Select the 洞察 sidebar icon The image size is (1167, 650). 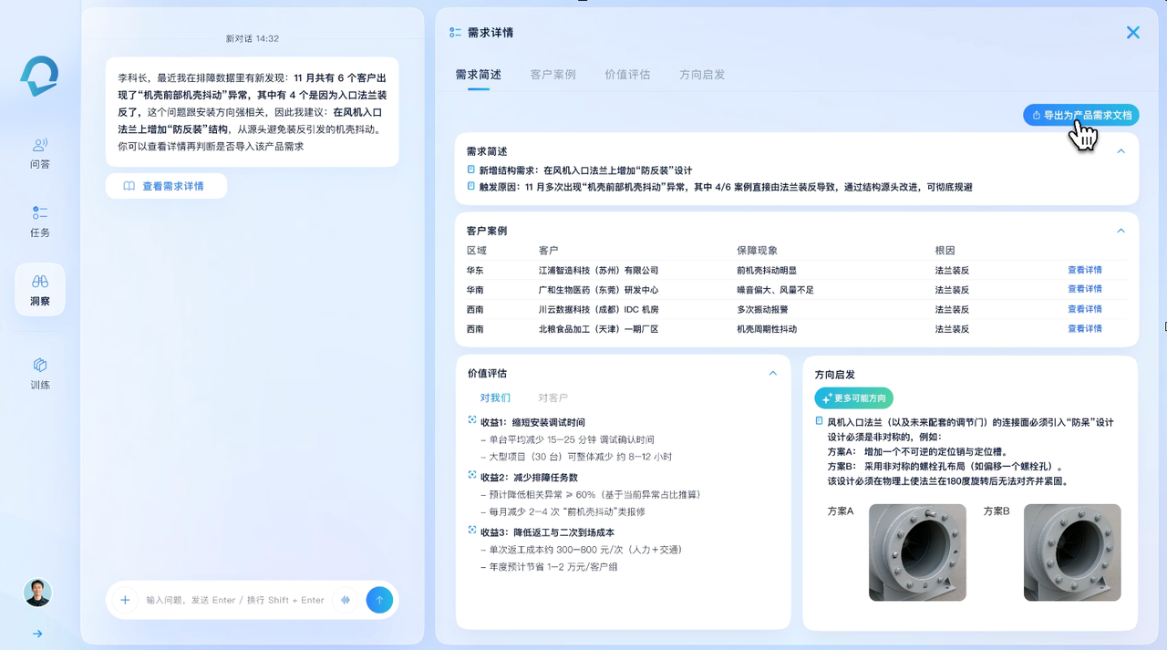40,290
